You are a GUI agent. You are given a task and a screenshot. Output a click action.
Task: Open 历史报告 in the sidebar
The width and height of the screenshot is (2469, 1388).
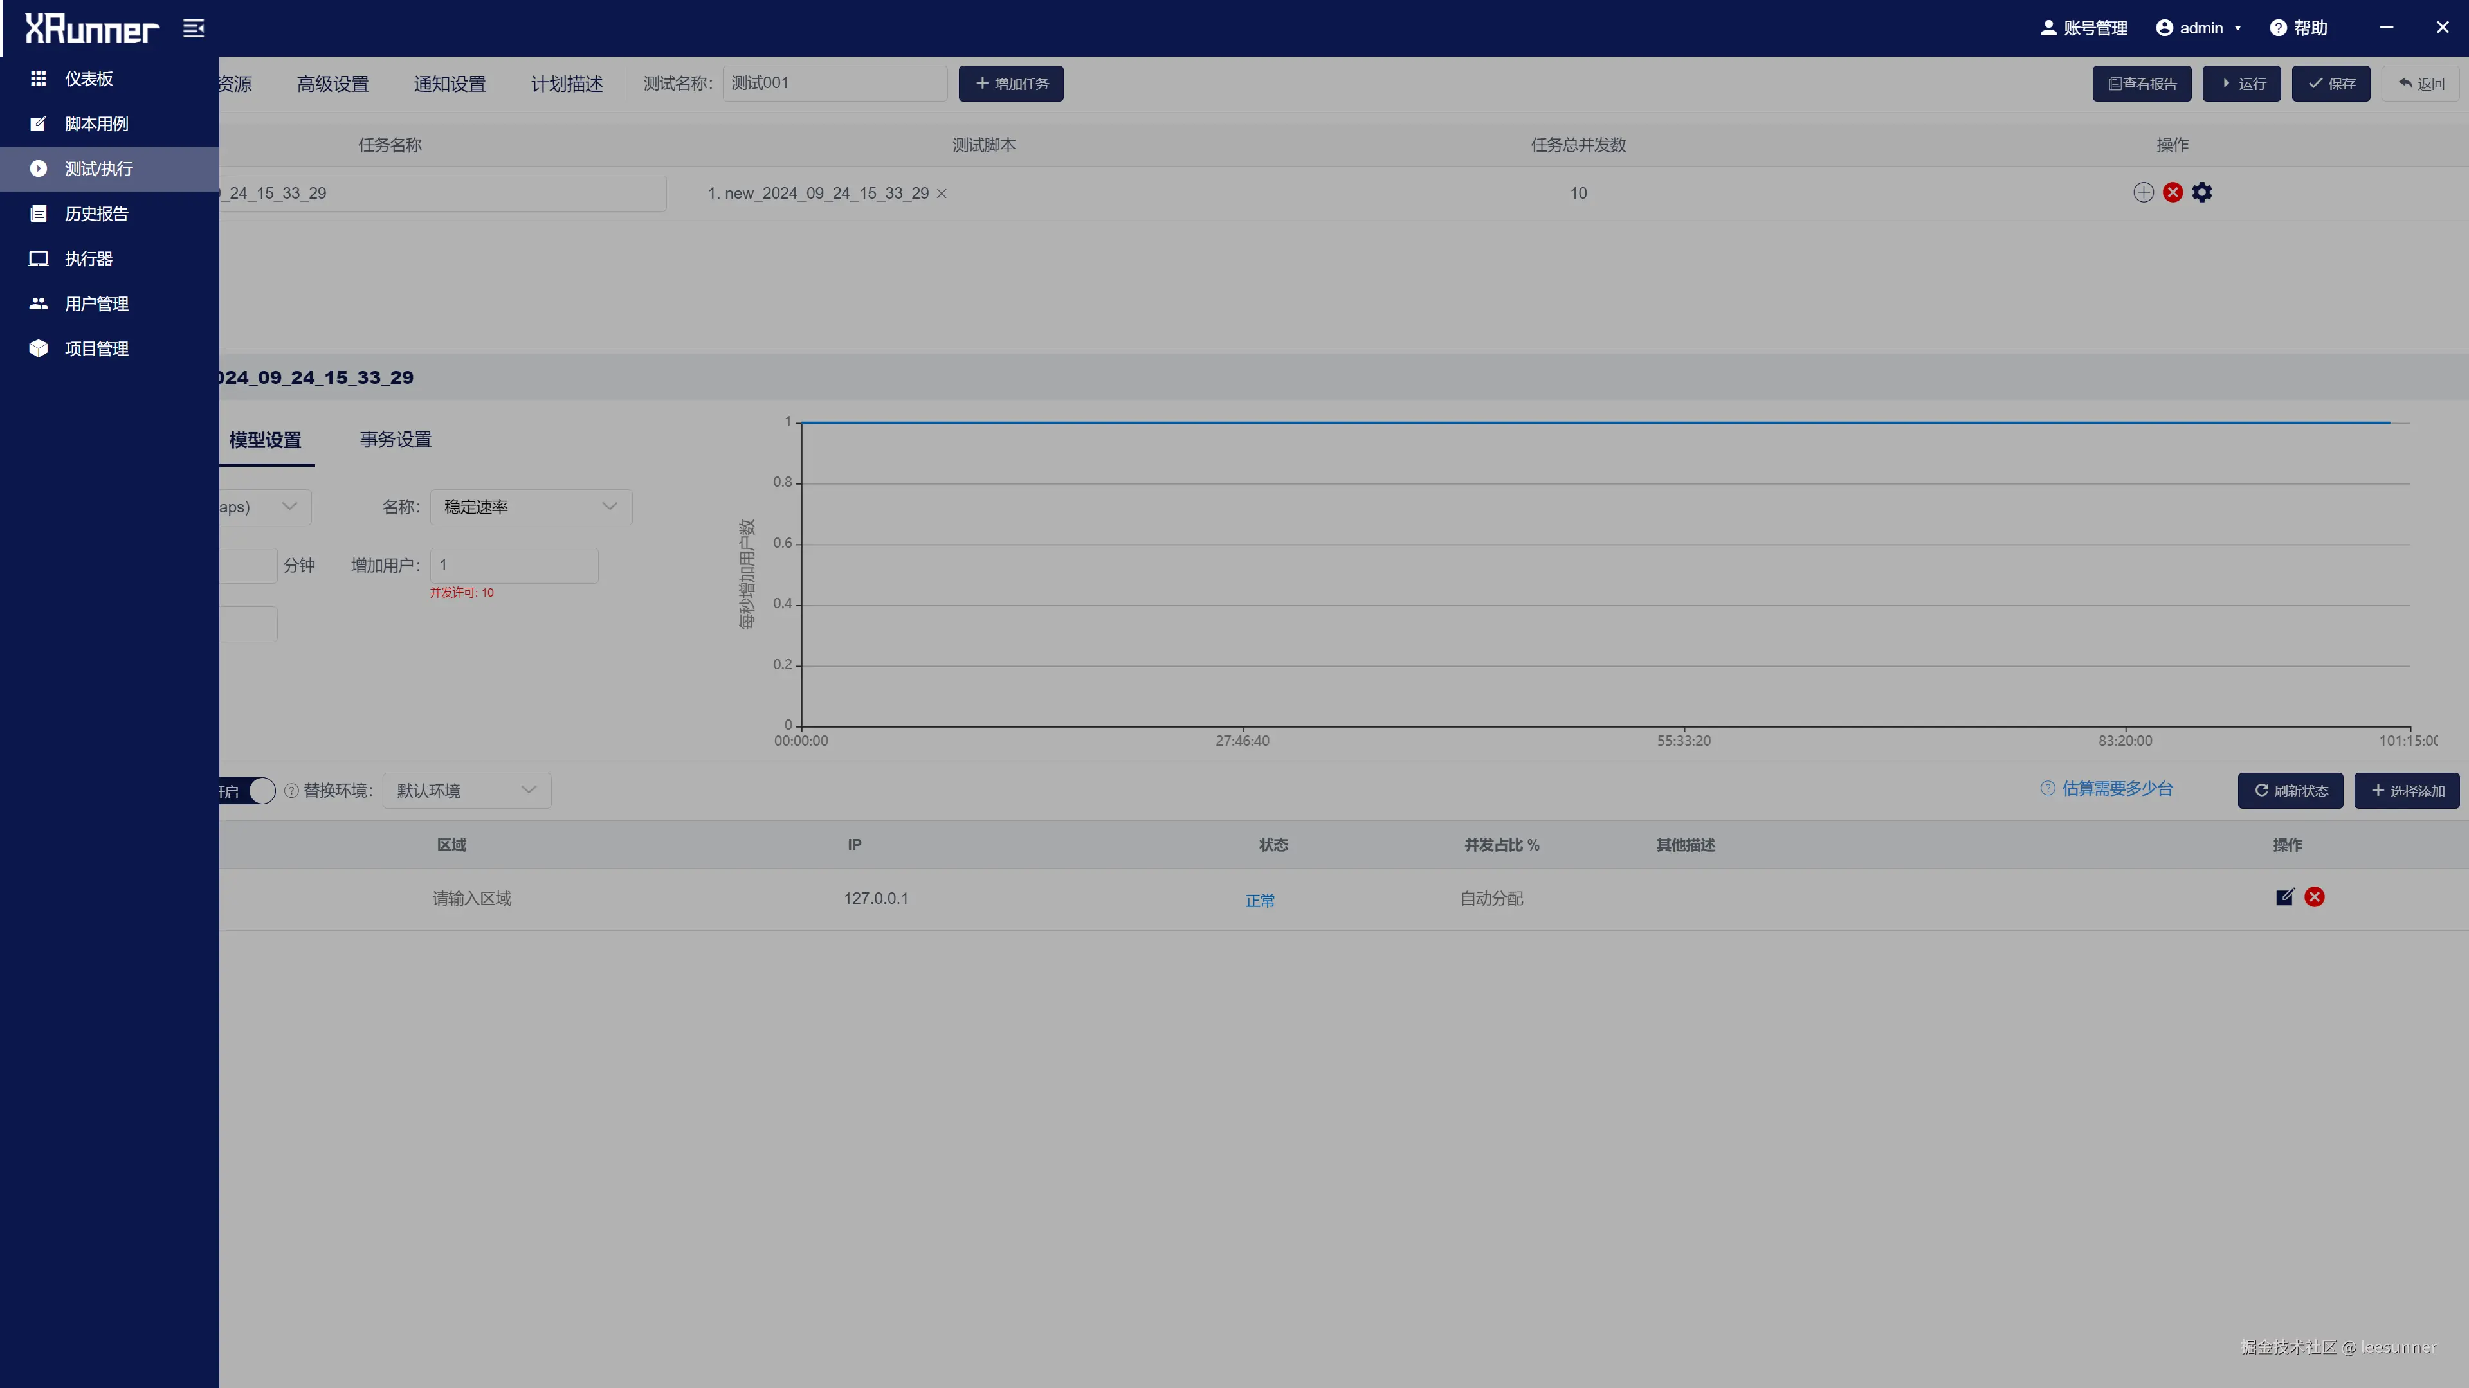96,213
